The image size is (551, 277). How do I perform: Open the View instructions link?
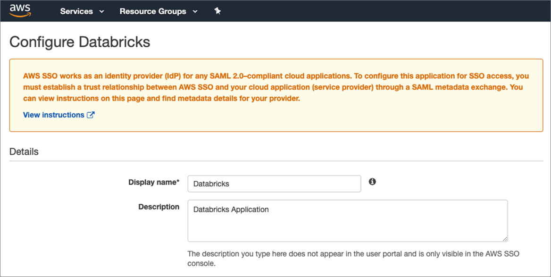click(54, 115)
